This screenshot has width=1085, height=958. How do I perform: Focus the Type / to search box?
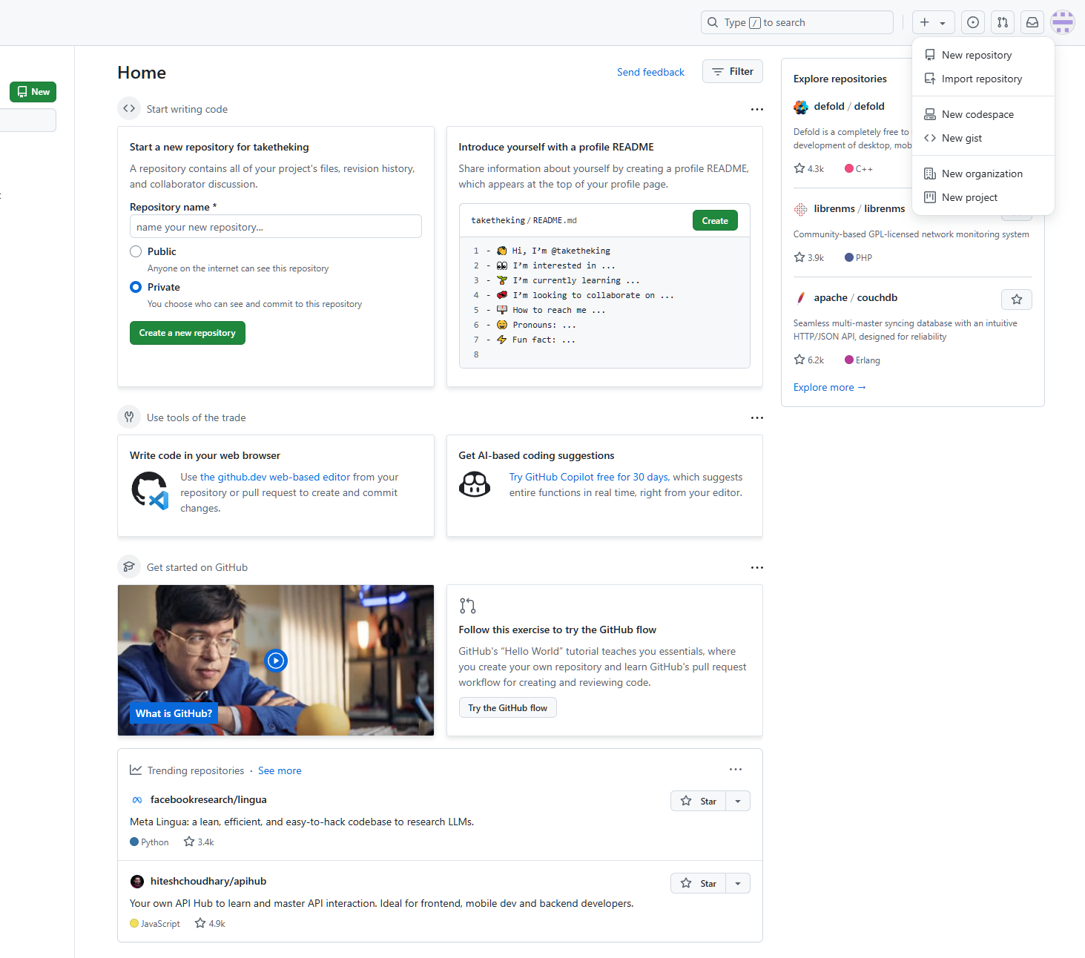coord(797,22)
